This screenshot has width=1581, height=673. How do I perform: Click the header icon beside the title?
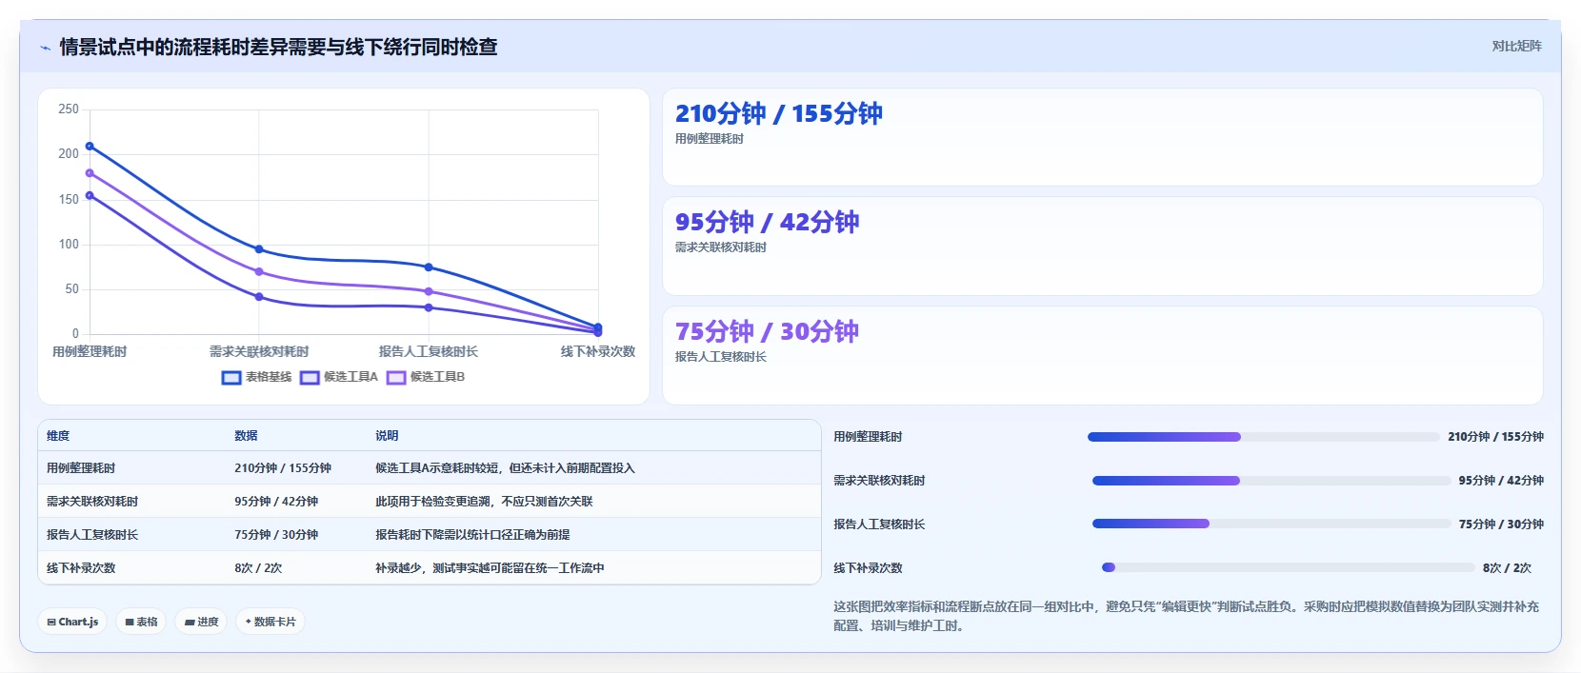click(45, 48)
